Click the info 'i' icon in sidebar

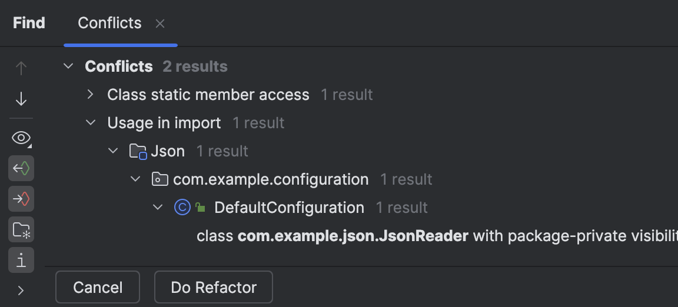point(21,259)
